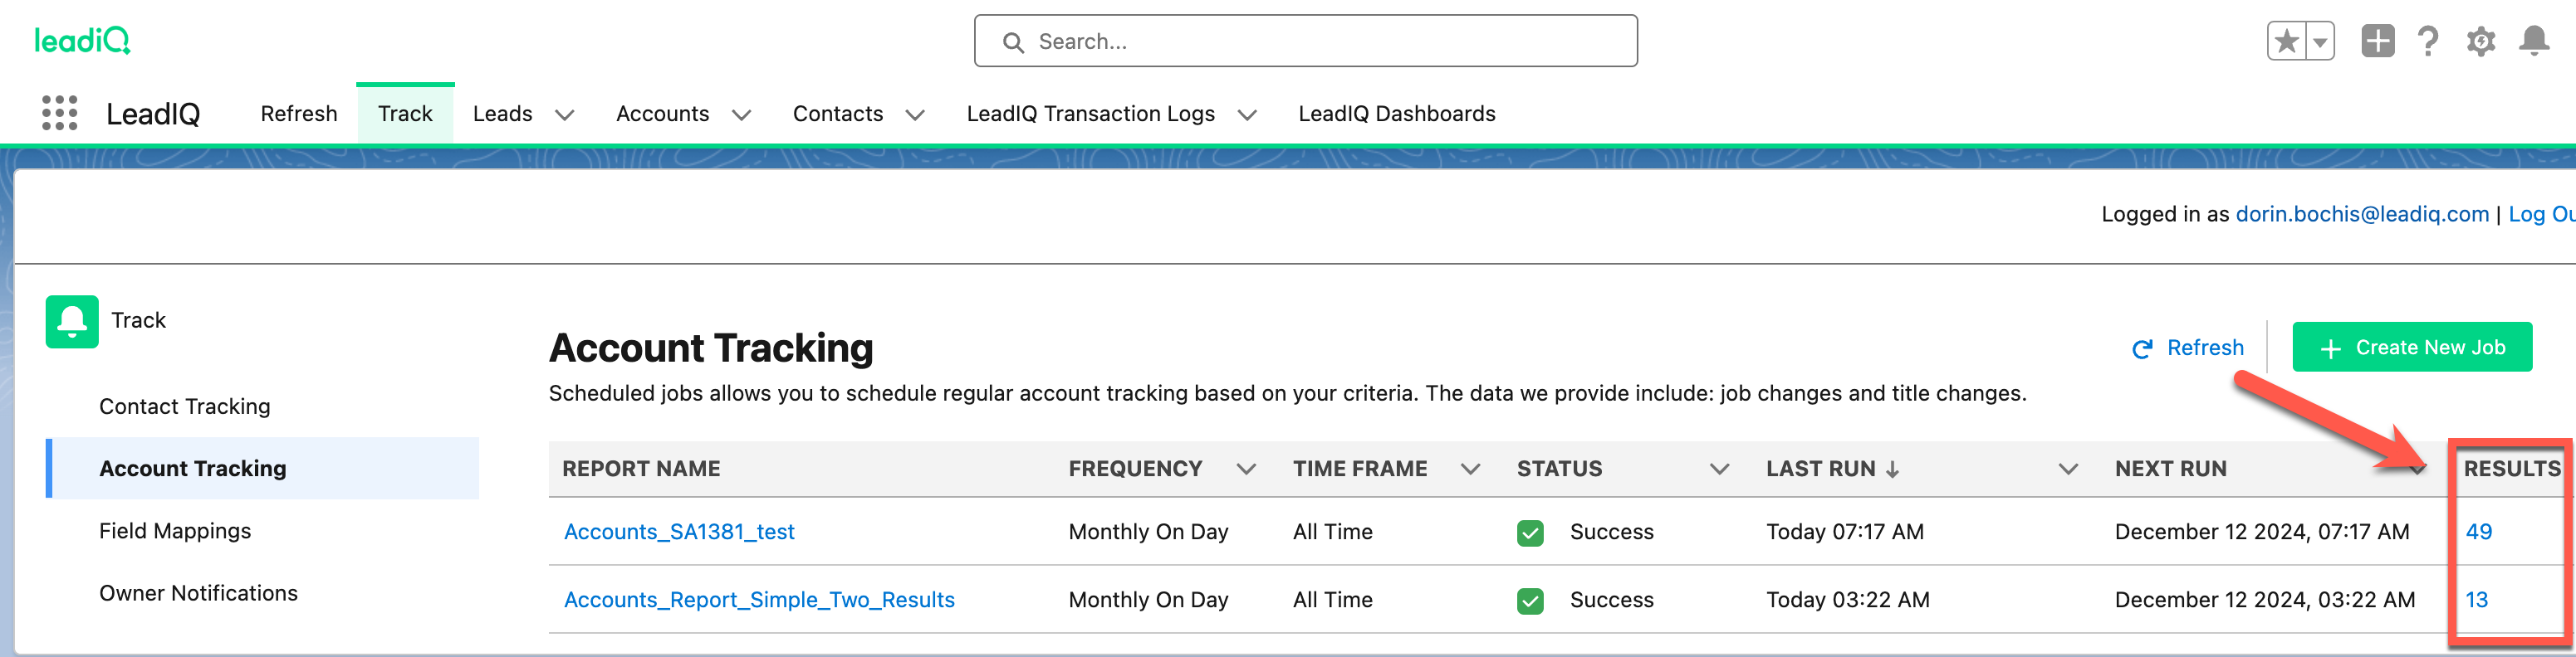Viewport: 2576px width, 657px height.
Task: Open the Status column dropdown chevron
Action: 1719,470
